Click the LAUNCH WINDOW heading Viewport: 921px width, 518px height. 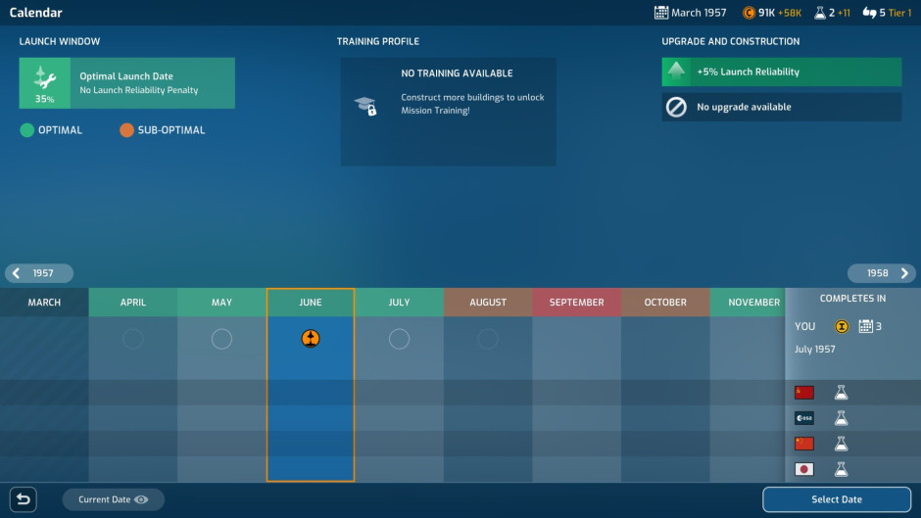(x=60, y=42)
